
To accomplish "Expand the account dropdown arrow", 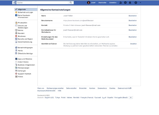I will click(140, 3).
